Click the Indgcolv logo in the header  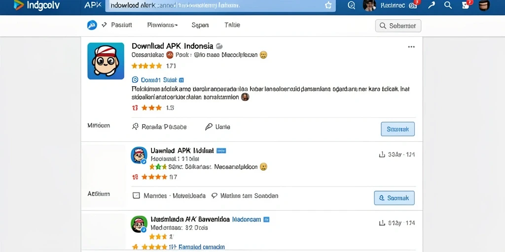pyautogui.click(x=36, y=6)
